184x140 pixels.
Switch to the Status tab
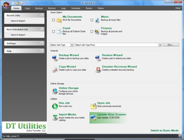(101, 8)
